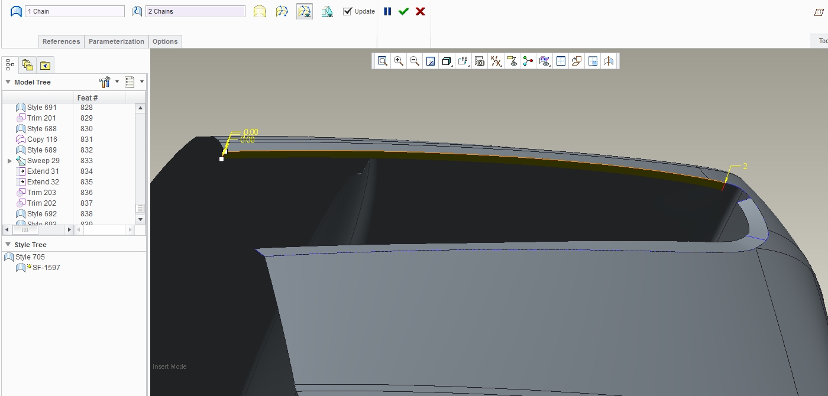Click the Repaint screen icon
828x396 pixels.
[431, 61]
